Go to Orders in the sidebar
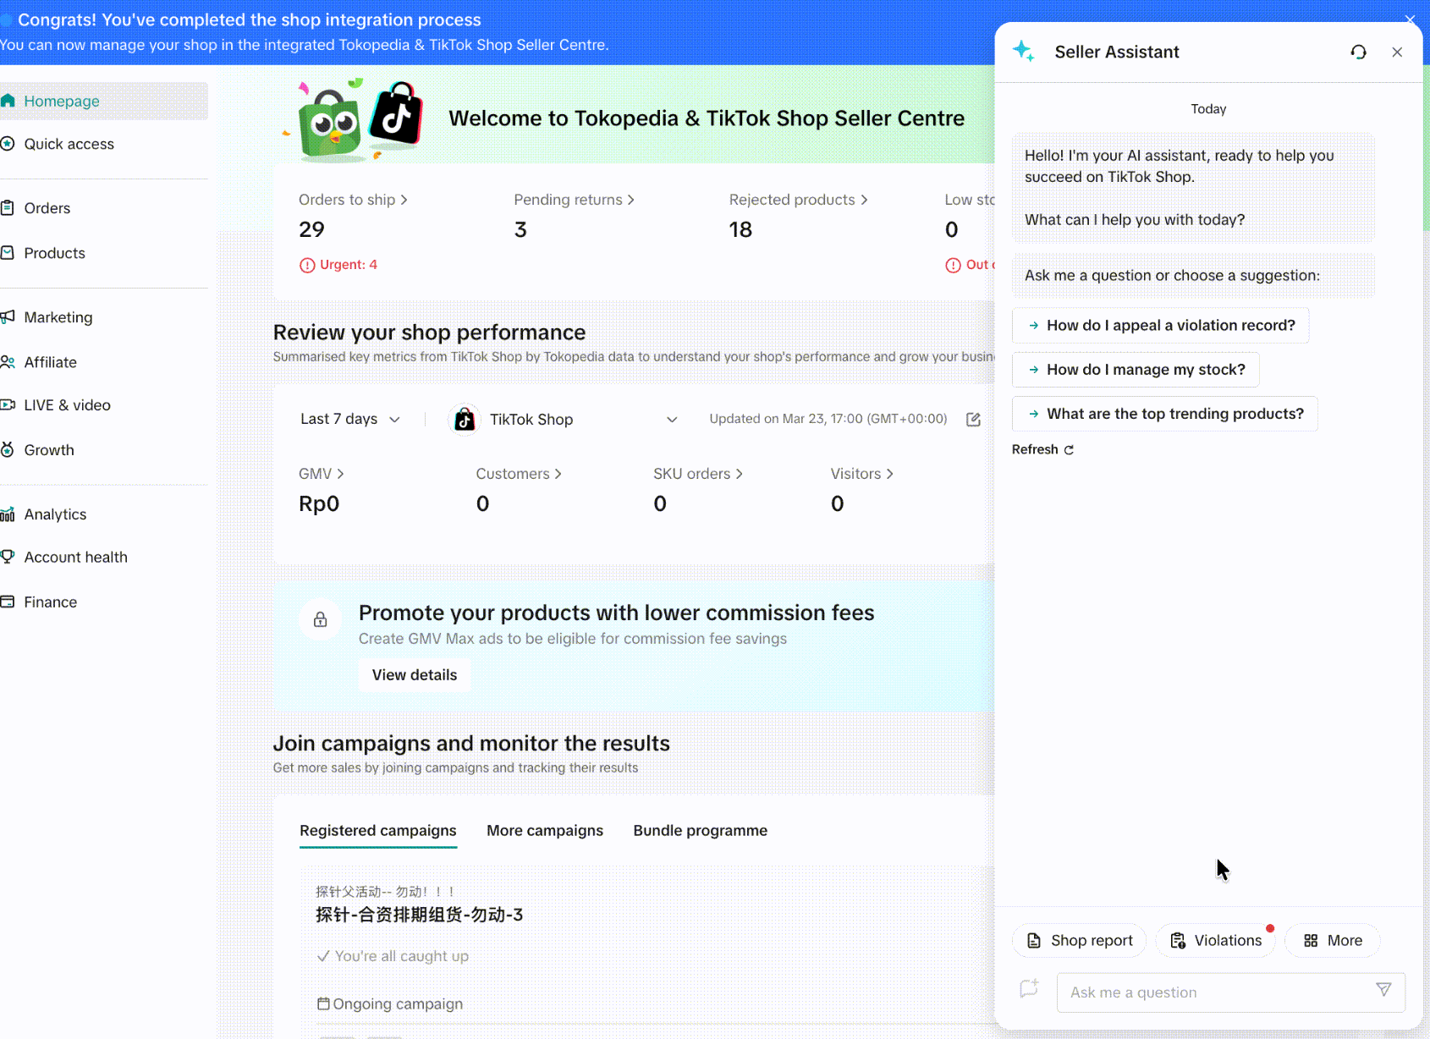This screenshot has width=1430, height=1039. tap(103, 208)
